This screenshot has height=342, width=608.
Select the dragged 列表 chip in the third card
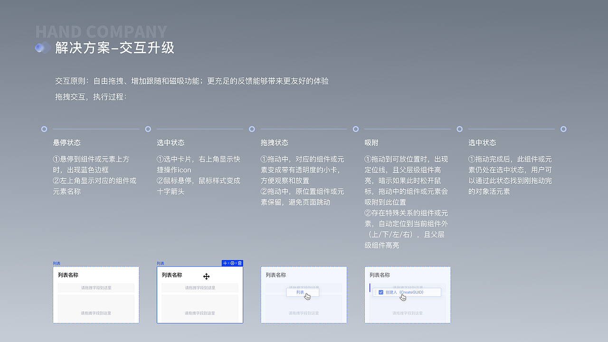tap(299, 292)
